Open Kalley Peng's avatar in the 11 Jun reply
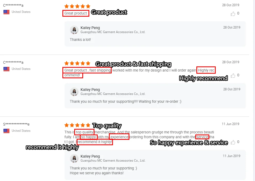 click(74, 158)
